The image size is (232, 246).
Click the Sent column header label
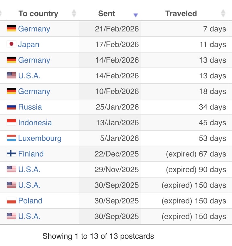(107, 14)
